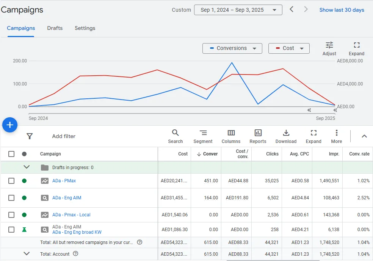This screenshot has width=373, height=261.
Task: Open the Columns icon
Action: [231, 136]
